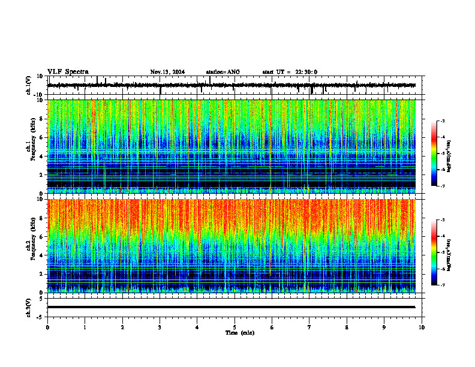Click the "8" kHz tick on ch.1 spectrogram
This screenshot has height=367, width=475.
(42, 119)
